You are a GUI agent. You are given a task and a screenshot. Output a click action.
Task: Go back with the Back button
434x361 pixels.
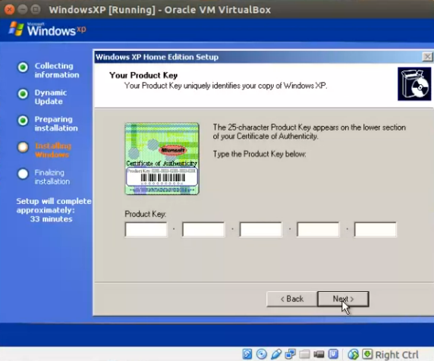point(292,299)
